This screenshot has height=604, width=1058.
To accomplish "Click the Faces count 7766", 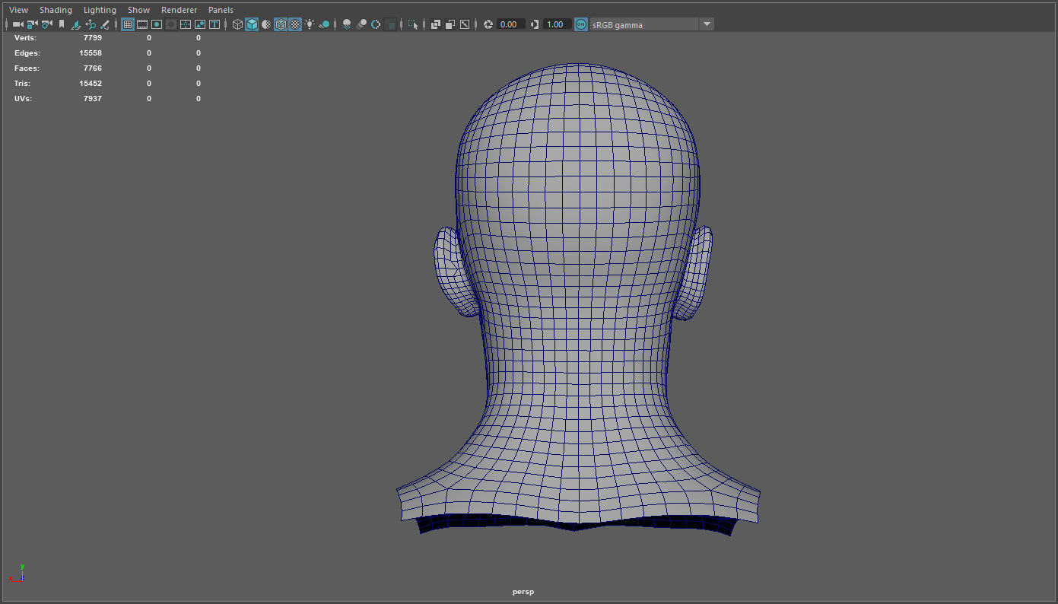I will point(92,68).
